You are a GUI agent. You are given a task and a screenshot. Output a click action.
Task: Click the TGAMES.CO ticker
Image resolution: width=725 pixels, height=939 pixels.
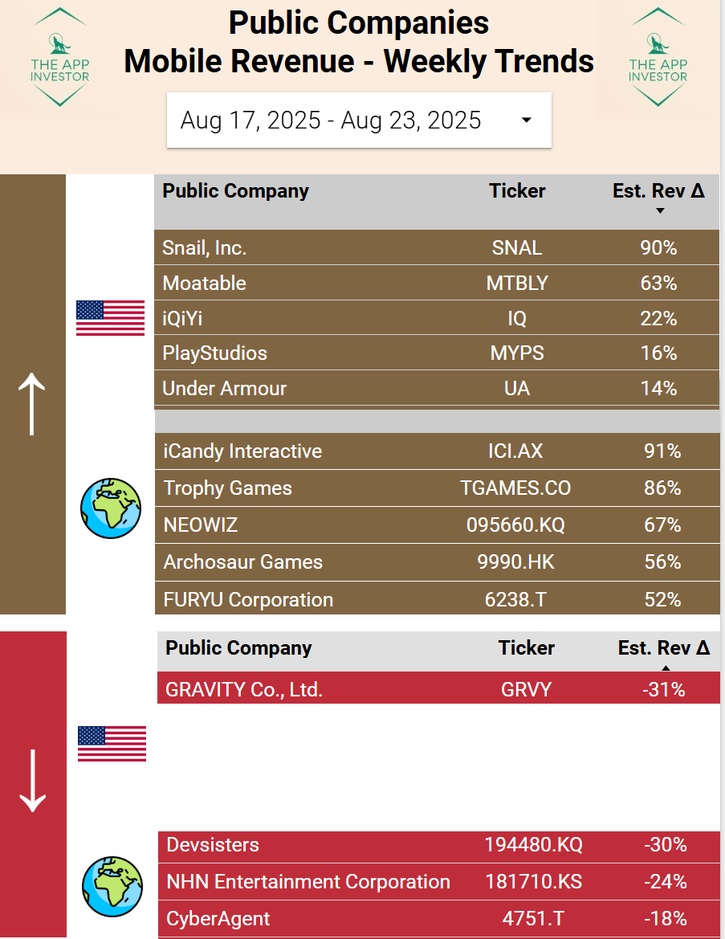515,488
